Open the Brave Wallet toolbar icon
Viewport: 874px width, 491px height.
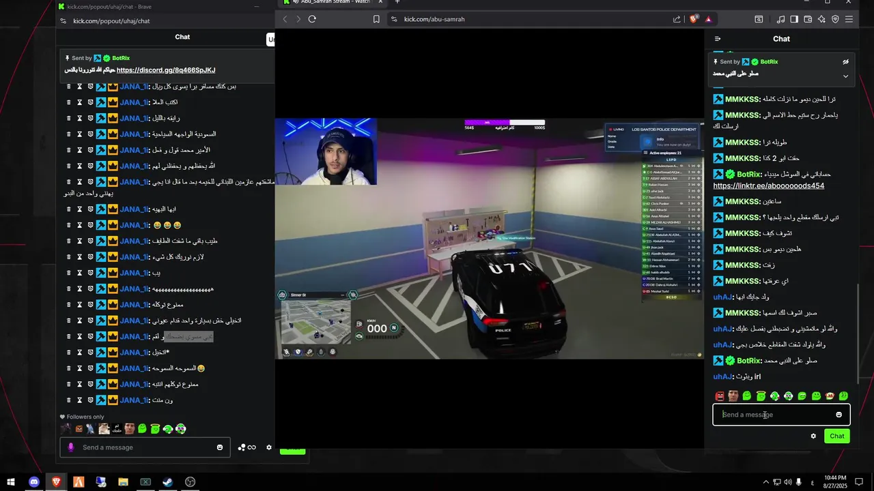point(808,19)
